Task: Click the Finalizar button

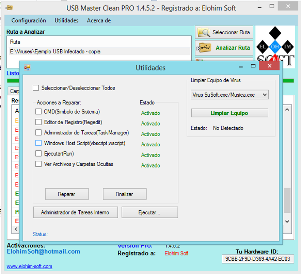Action: pos(124,194)
